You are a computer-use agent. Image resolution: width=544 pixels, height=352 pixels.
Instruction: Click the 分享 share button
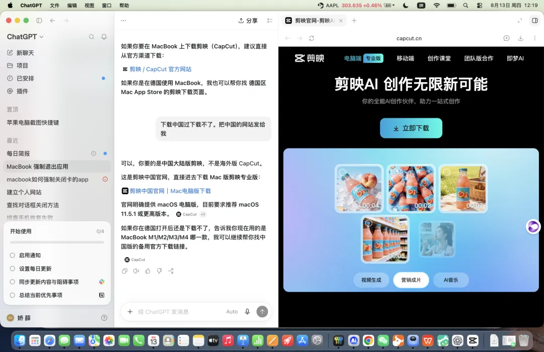(248, 21)
